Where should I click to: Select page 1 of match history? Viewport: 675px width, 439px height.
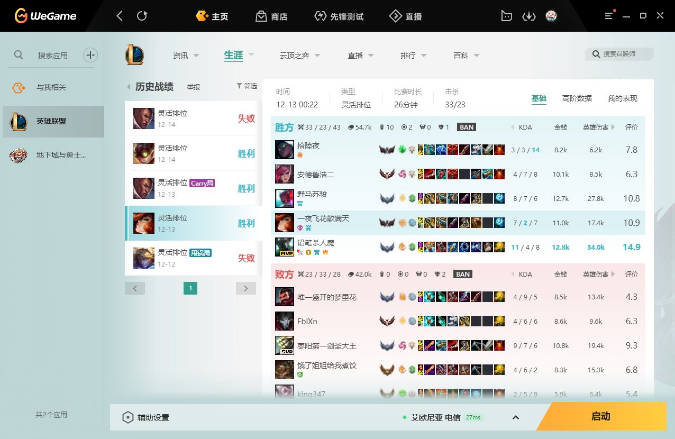point(190,288)
